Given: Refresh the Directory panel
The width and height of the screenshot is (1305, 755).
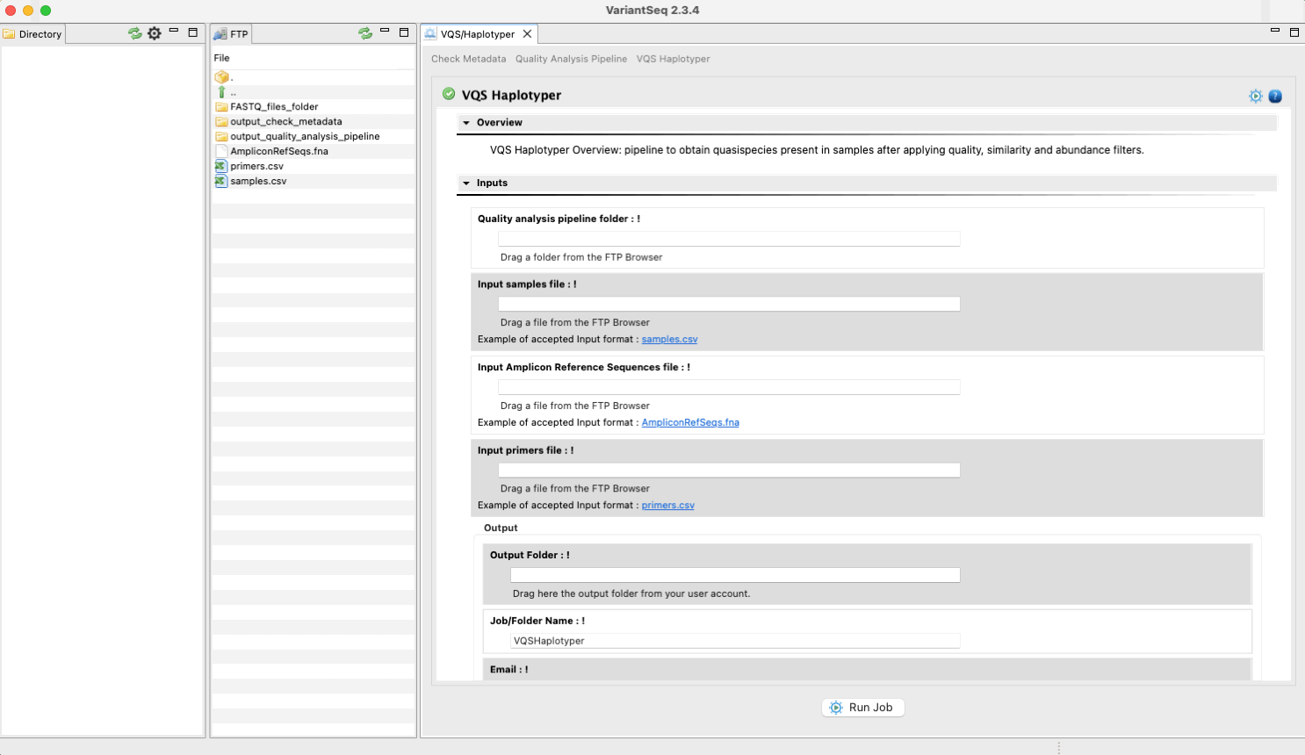Looking at the screenshot, I should 134,33.
